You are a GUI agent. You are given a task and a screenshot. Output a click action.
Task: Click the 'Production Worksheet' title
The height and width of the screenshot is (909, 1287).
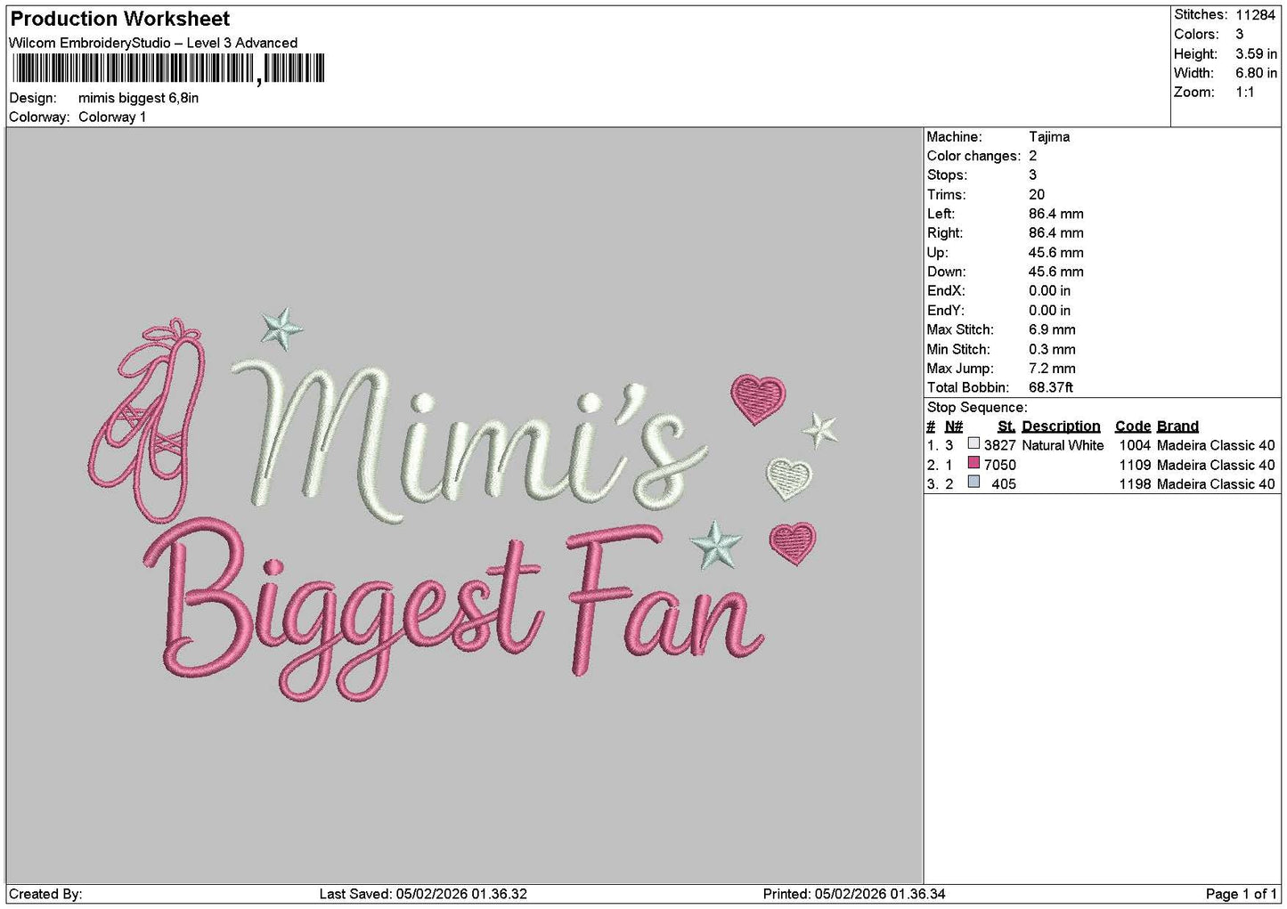(x=119, y=19)
